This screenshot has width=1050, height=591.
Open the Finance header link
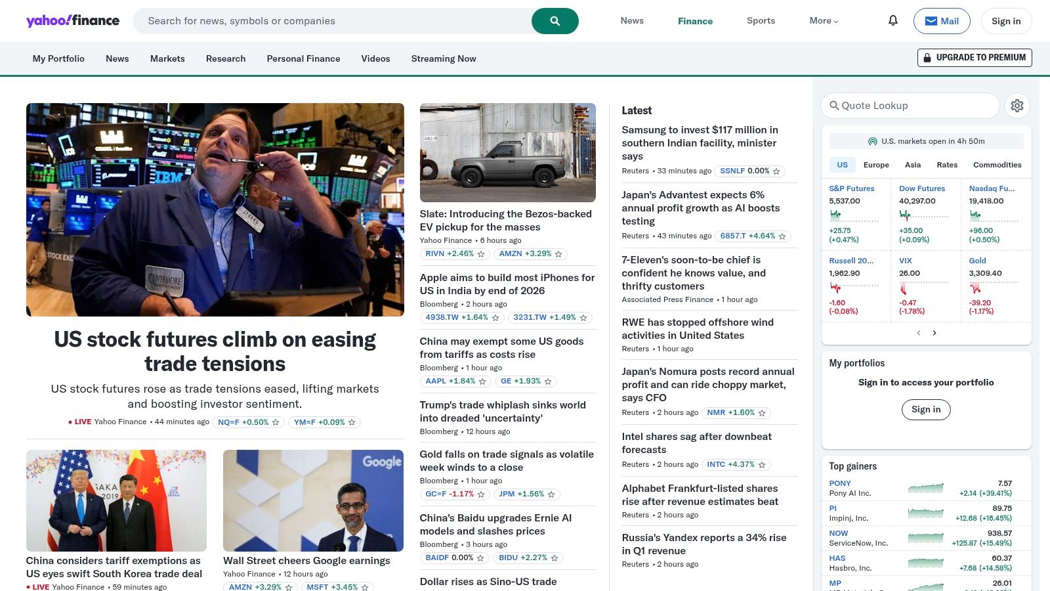point(695,21)
